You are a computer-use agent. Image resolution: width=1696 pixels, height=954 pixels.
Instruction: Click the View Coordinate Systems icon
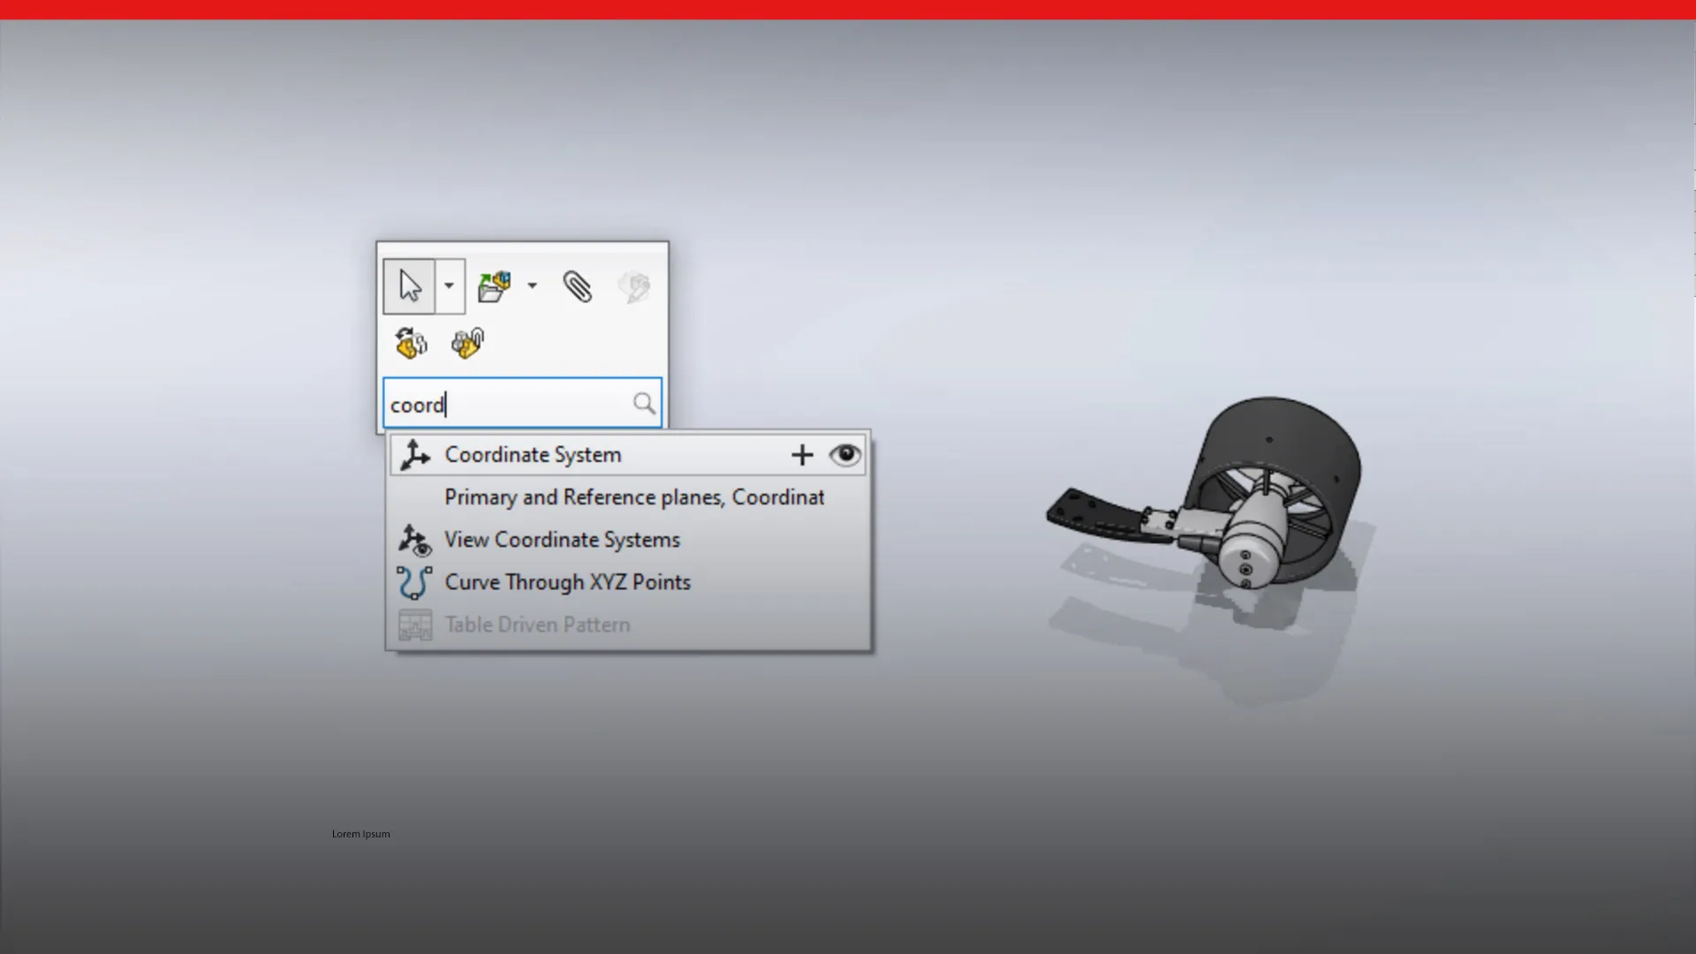point(414,540)
